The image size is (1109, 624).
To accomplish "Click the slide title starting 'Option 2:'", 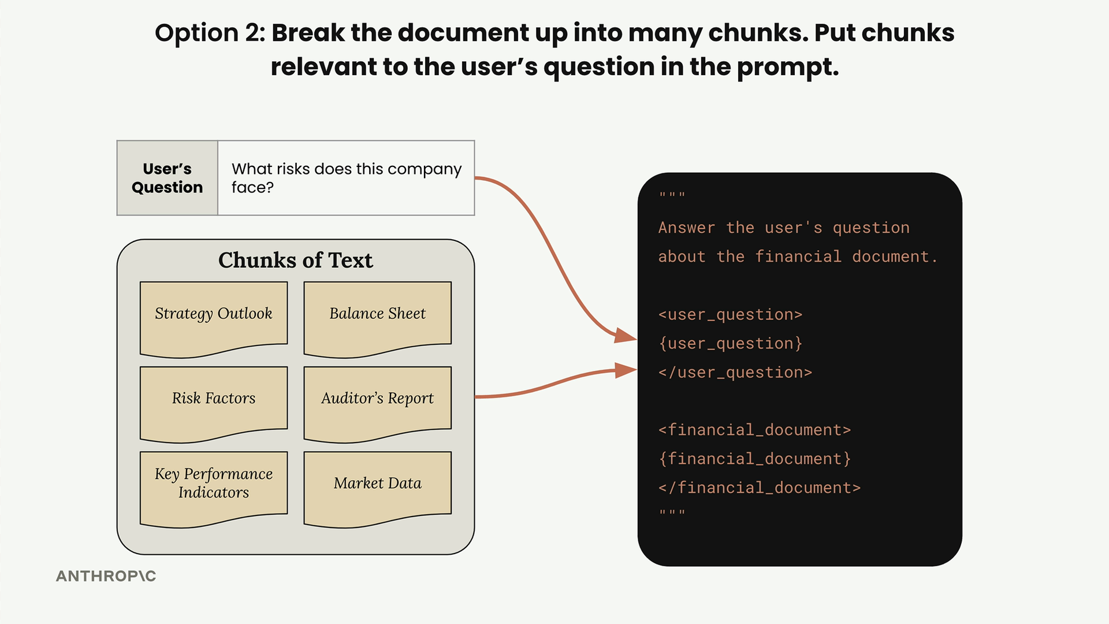I will click(554, 50).
